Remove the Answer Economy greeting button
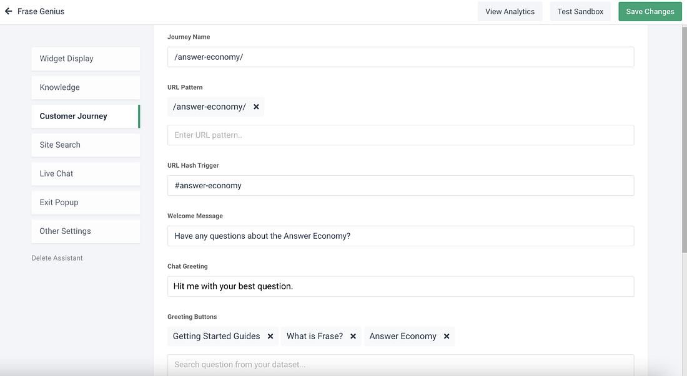This screenshot has height=376, width=687. (447, 336)
